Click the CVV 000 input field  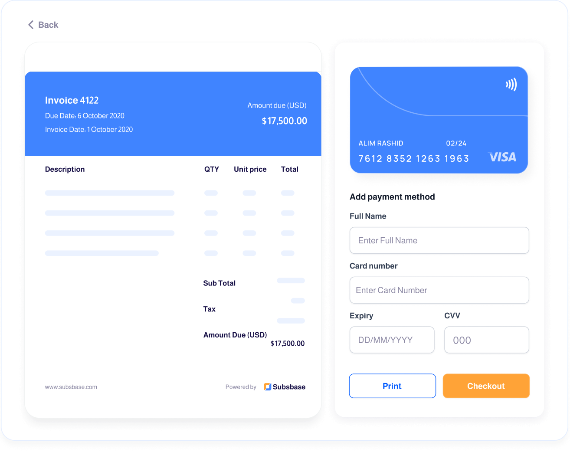[486, 340]
